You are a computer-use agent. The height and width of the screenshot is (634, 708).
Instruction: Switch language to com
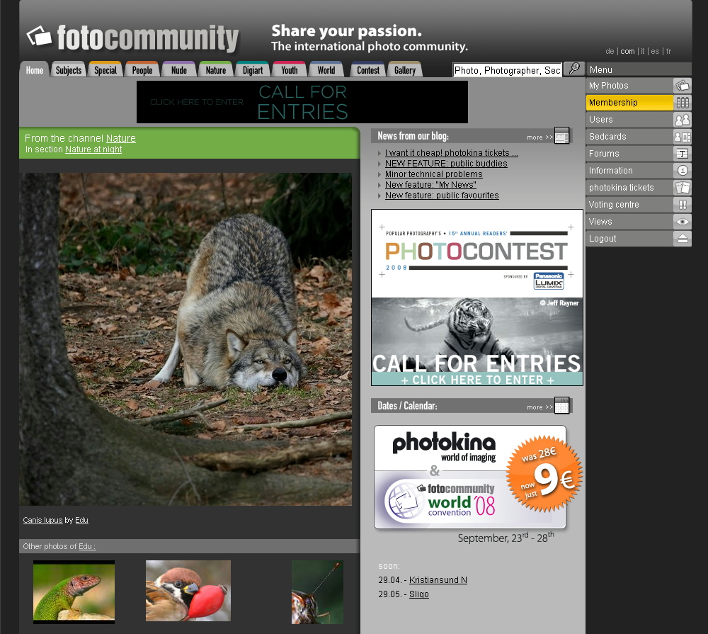[x=627, y=52]
